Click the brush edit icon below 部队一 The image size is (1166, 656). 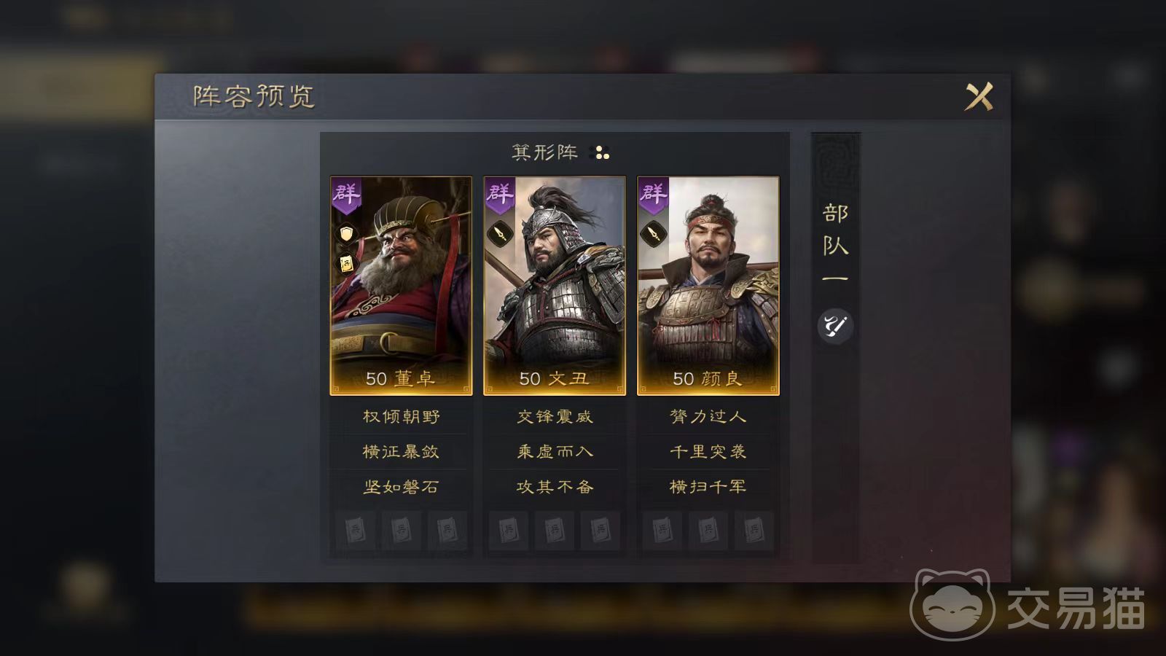(x=835, y=325)
